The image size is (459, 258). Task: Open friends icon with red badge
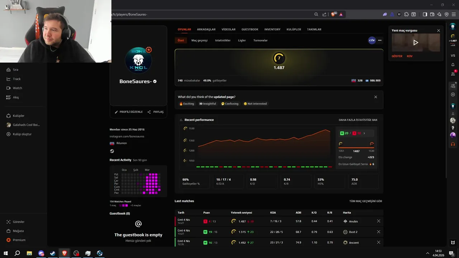(453, 73)
